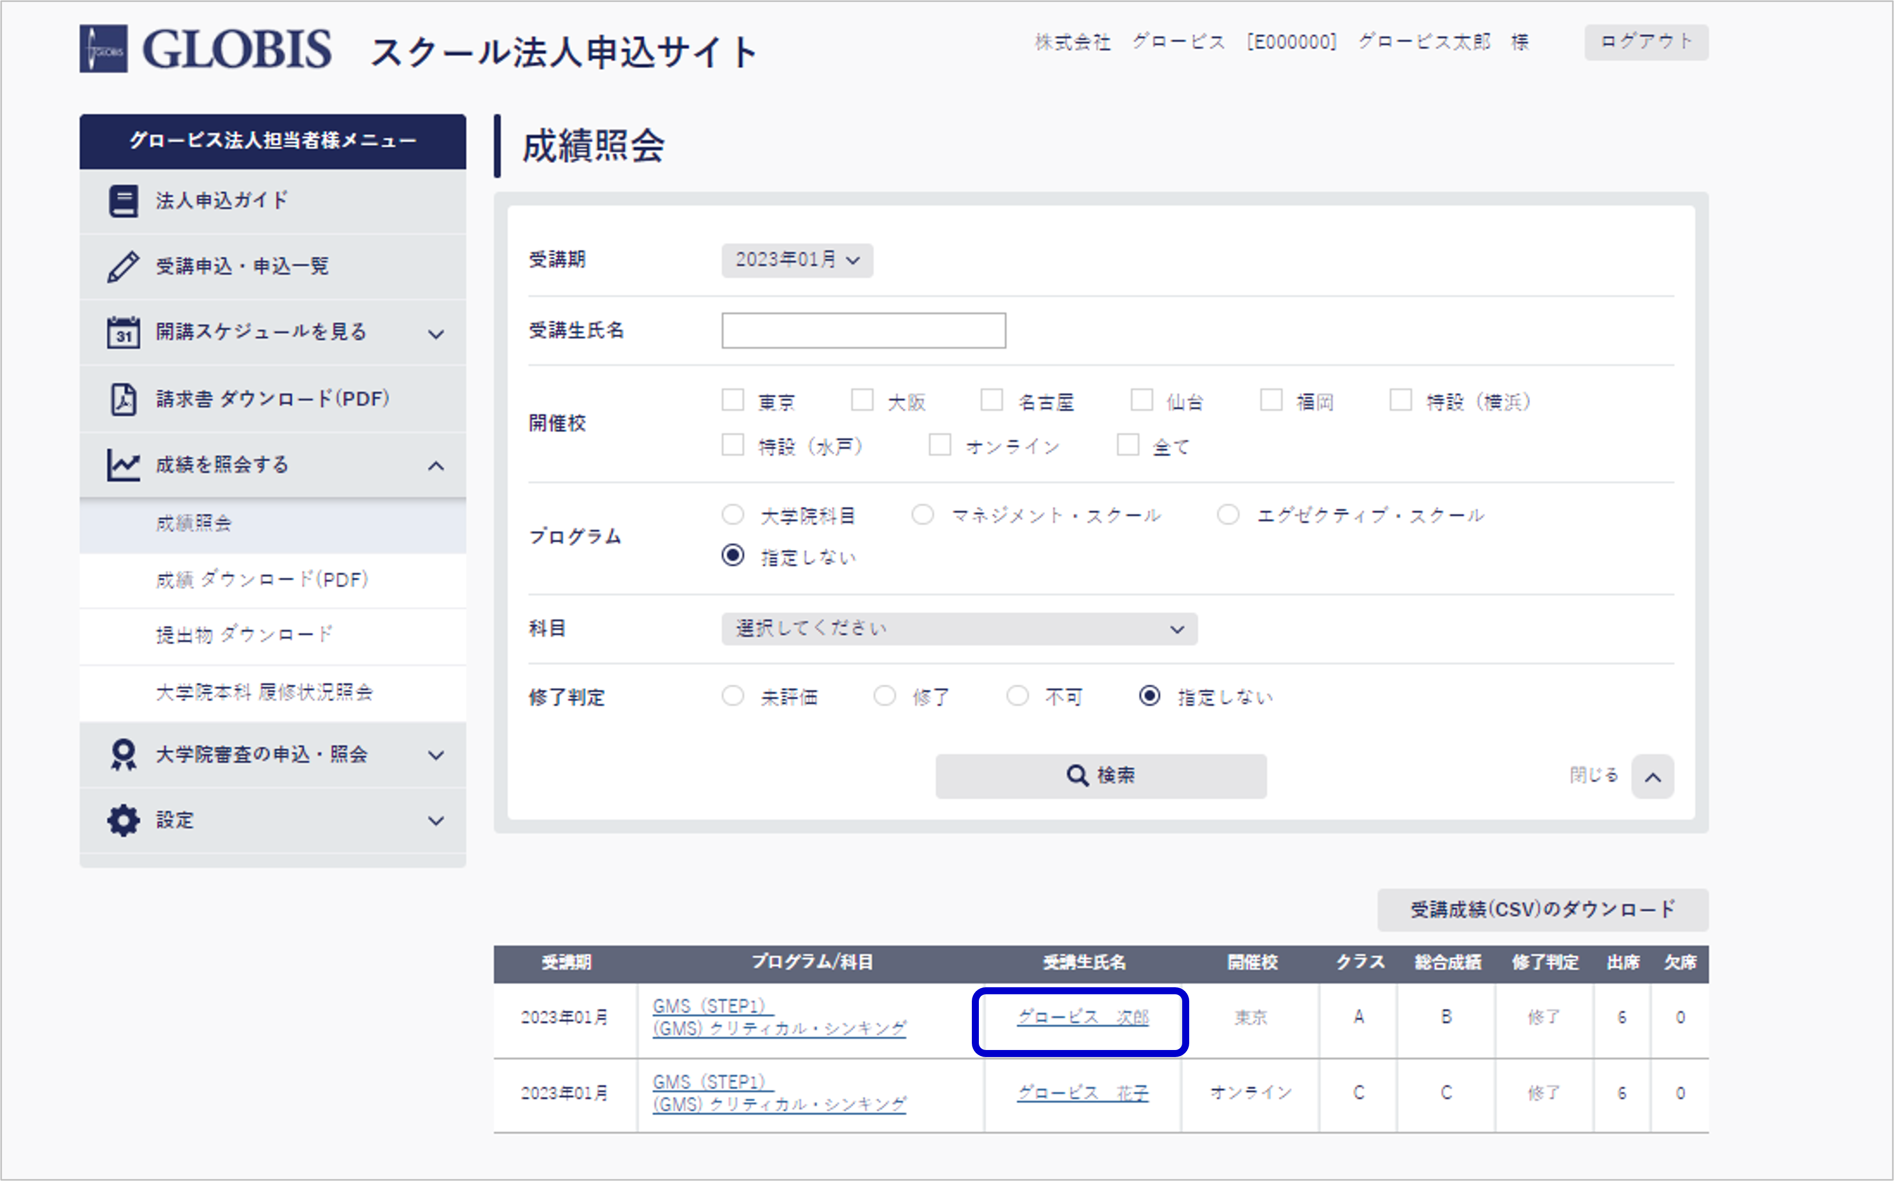This screenshot has height=1181, width=1894.
Task: Click the calendar icon for 開講スケジュール
Action: (122, 333)
